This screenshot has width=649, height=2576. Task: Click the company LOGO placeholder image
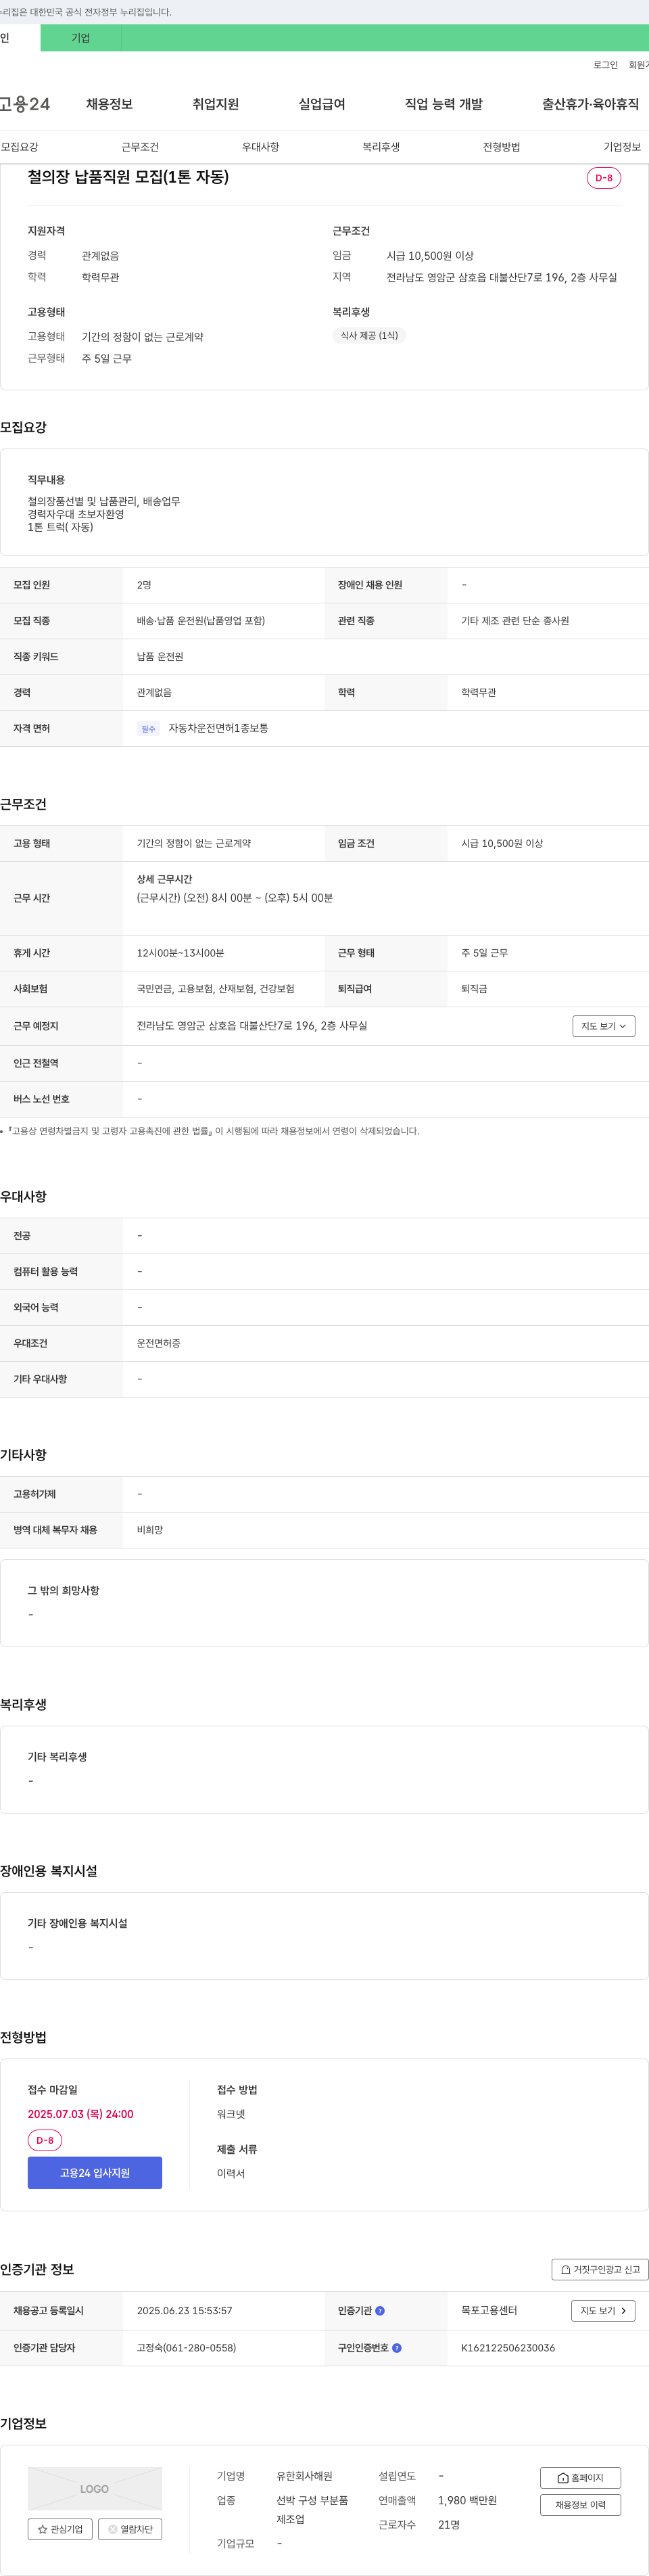[x=95, y=2489]
